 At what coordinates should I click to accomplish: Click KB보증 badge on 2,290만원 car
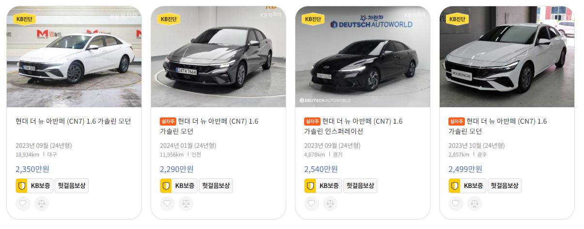click(x=178, y=186)
